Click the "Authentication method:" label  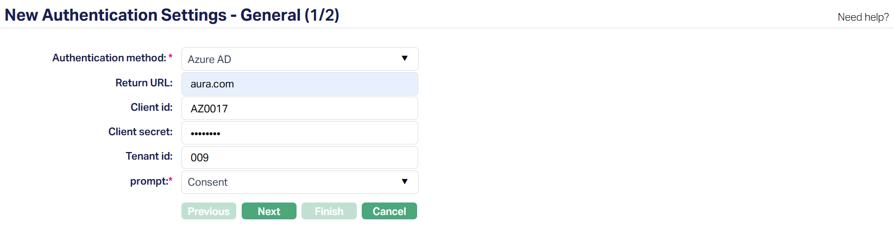point(109,58)
